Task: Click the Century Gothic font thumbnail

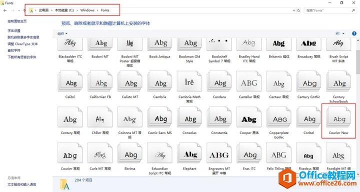Action: click(308, 82)
